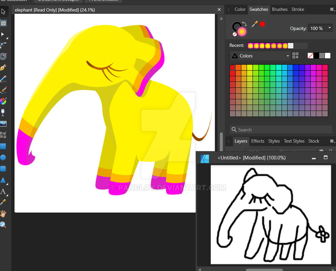Choose the first recent gradient swatch
Viewport: 336px width, 271px height.
(x=250, y=46)
